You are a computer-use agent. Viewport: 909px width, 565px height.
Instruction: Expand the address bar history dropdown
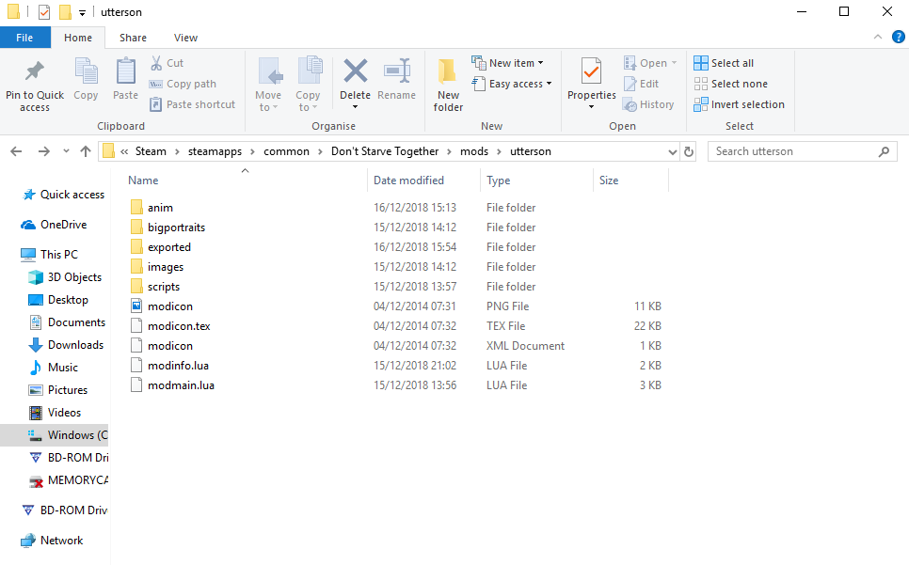point(672,151)
